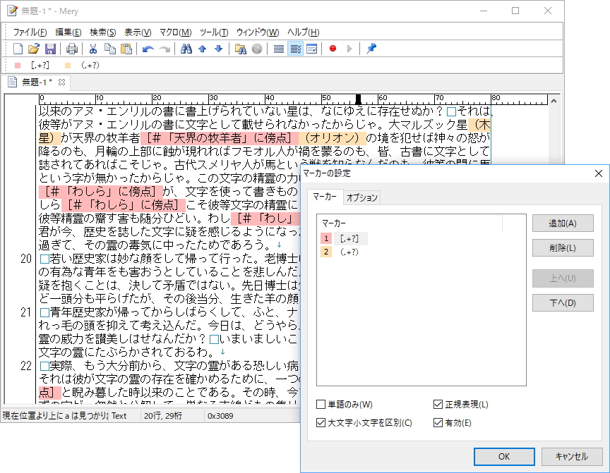610x473 pixels.
Task: Click the キャンセル button
Action: [571, 457]
